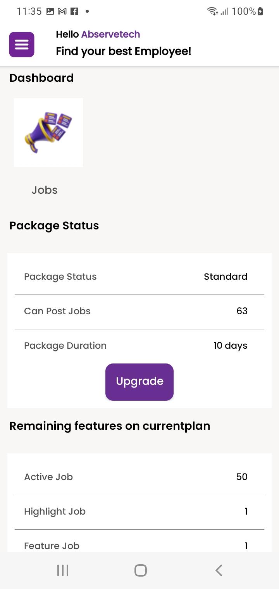
Task: Select the Can Post Jobs row
Action: 139,311
